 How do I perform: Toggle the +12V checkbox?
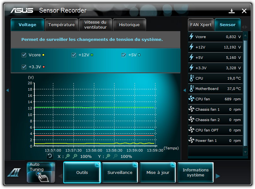[x=74, y=55]
